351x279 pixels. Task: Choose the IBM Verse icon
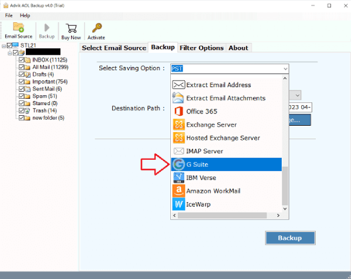pos(178,177)
